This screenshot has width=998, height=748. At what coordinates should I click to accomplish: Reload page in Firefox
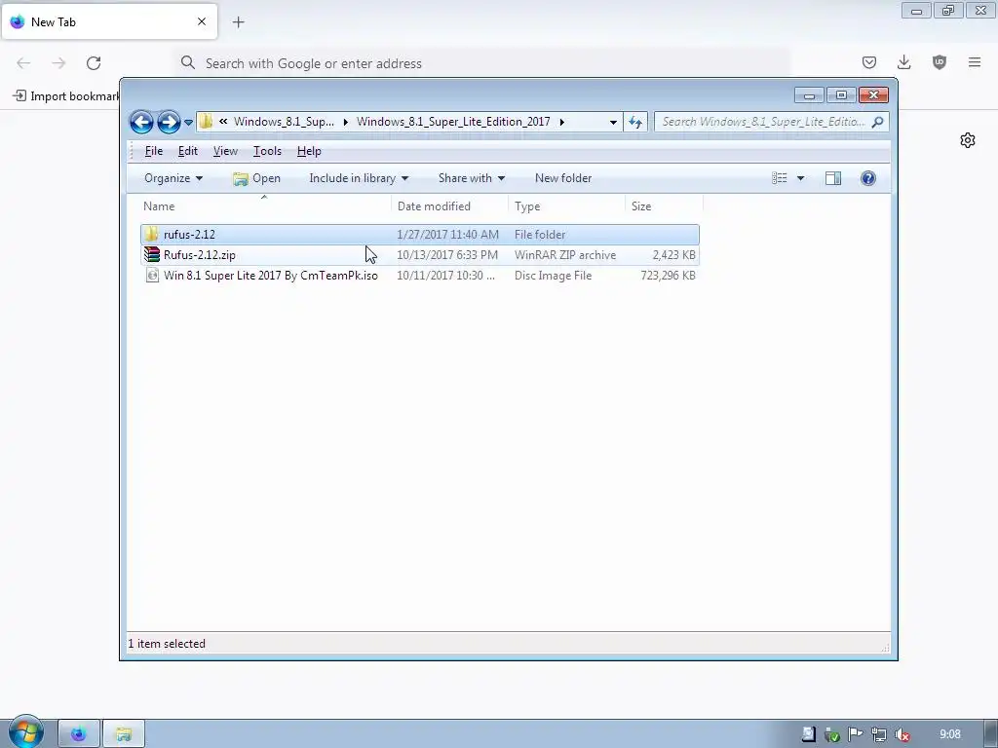94,63
